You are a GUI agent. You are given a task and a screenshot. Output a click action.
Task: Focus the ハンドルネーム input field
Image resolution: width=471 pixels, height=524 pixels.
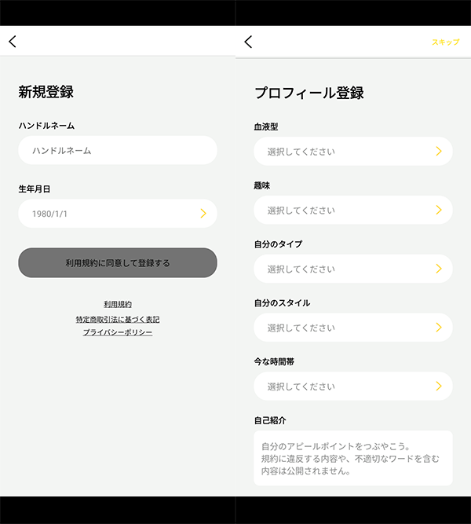[118, 150]
